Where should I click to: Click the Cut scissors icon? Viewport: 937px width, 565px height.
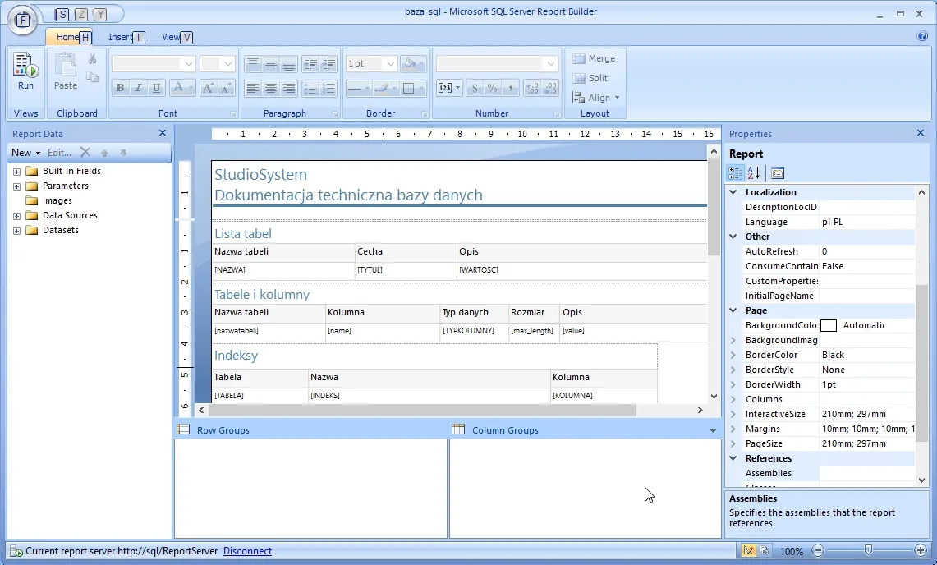[92, 58]
